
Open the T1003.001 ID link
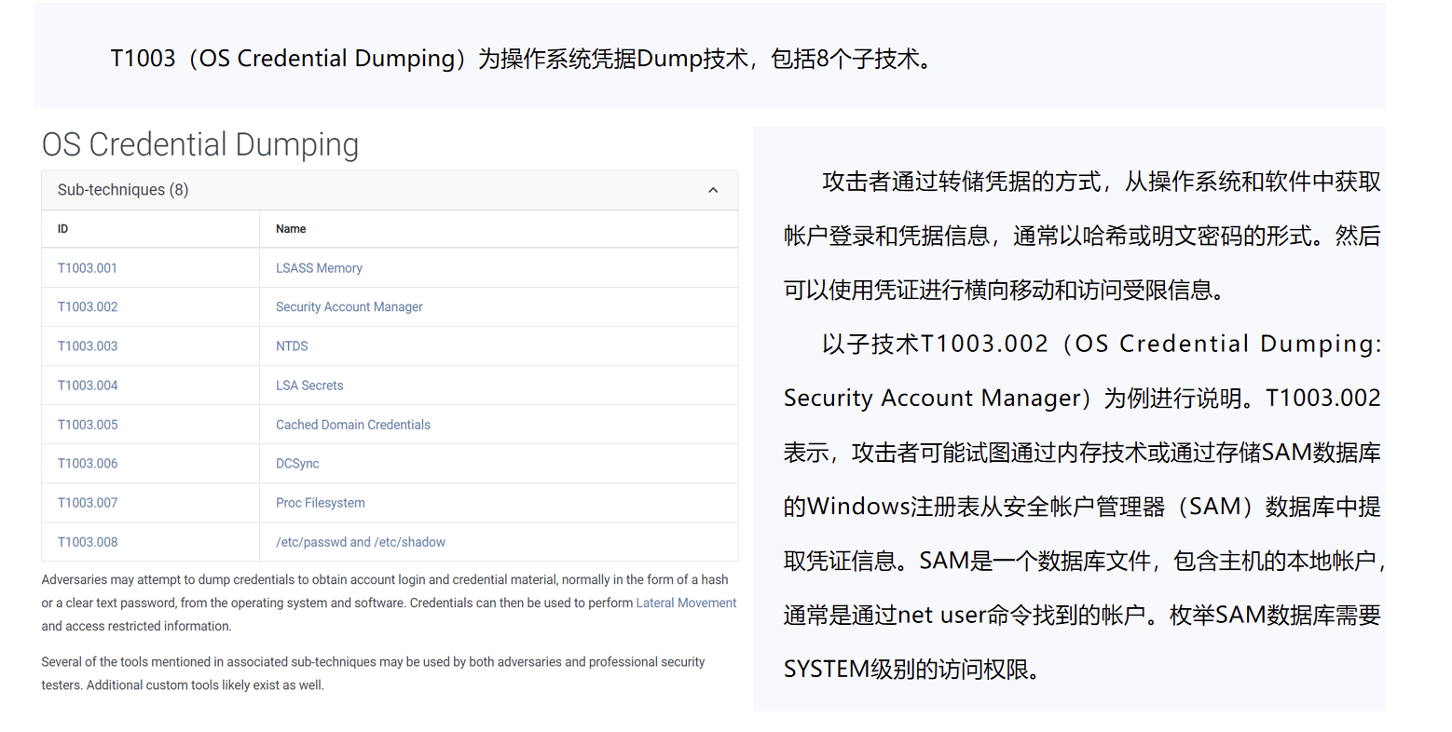tap(88, 268)
